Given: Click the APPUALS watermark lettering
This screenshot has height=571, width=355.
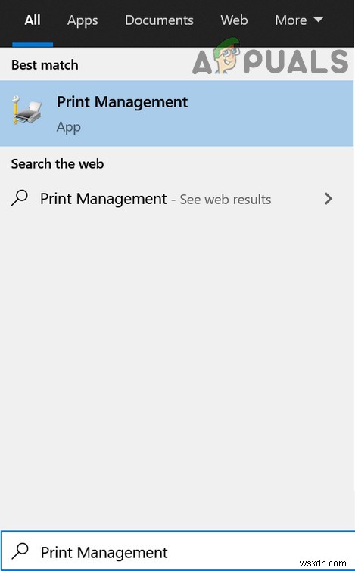Looking at the screenshot, I should coord(270,61).
